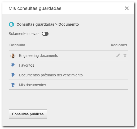Click the Mis consultas guardadas title
Image resolution: width=137 pixels, height=129 pixels.
35,8
